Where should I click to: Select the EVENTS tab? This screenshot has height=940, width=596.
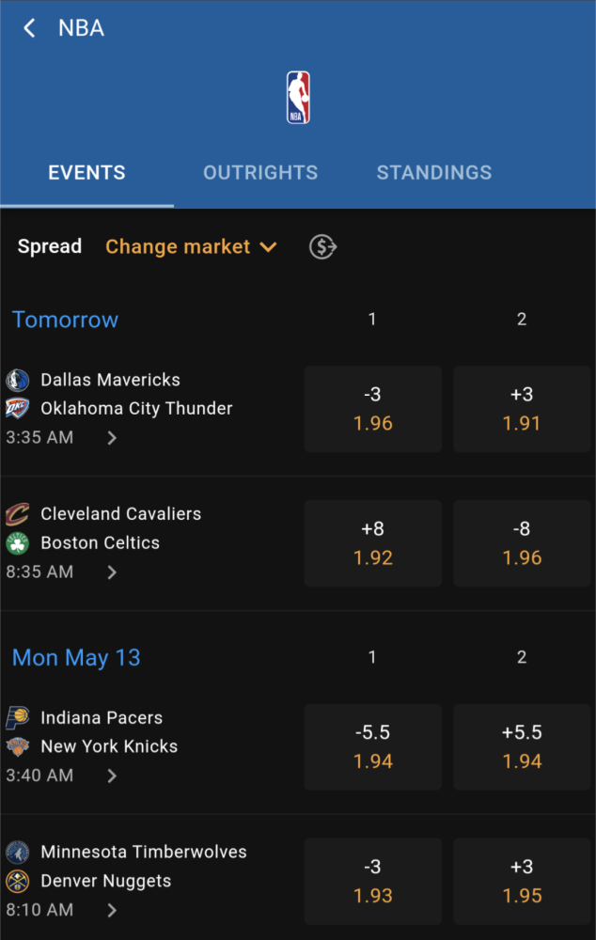click(x=86, y=173)
